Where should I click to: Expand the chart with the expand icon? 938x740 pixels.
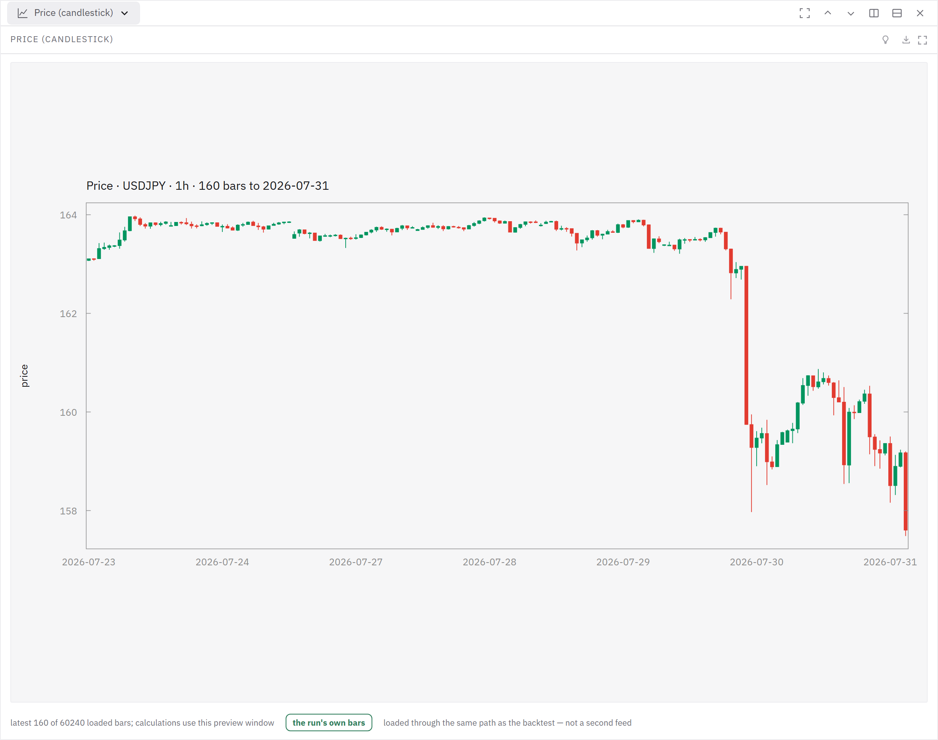pyautogui.click(x=922, y=40)
